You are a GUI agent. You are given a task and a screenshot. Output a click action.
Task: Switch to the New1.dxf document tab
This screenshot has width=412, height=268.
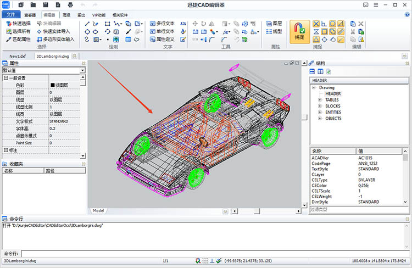pos(18,56)
